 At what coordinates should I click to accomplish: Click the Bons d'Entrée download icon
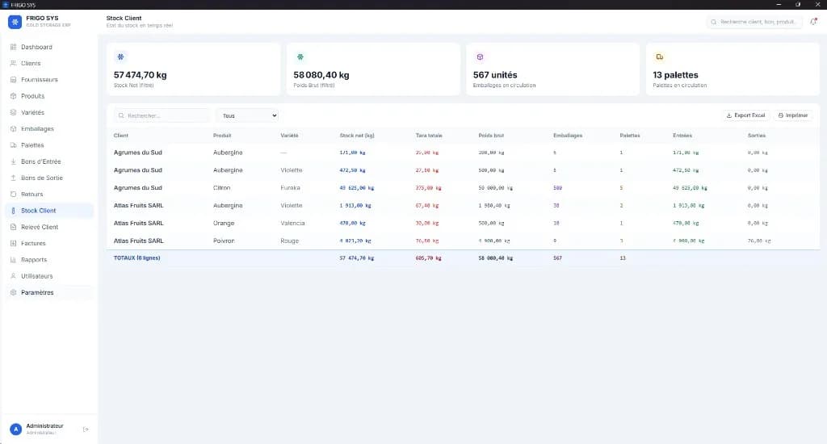[x=13, y=161]
